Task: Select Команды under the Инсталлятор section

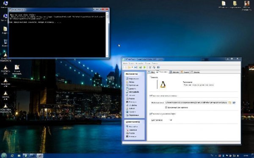Action: (131, 102)
